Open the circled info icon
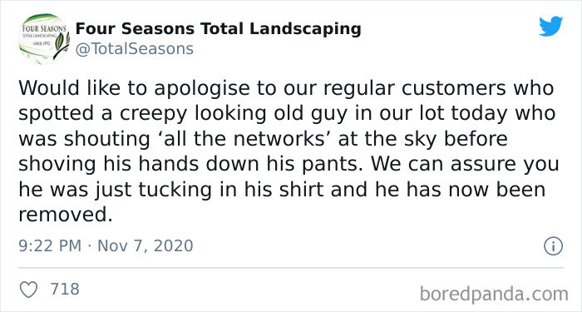The image size is (582, 312). (x=554, y=246)
